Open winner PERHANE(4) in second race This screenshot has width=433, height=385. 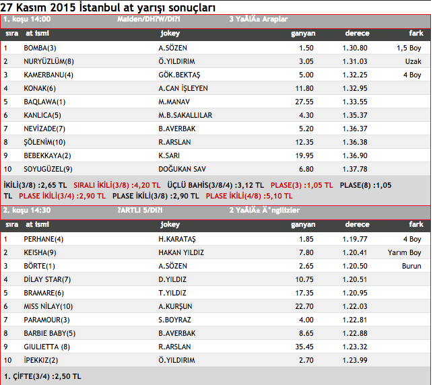tap(44, 239)
